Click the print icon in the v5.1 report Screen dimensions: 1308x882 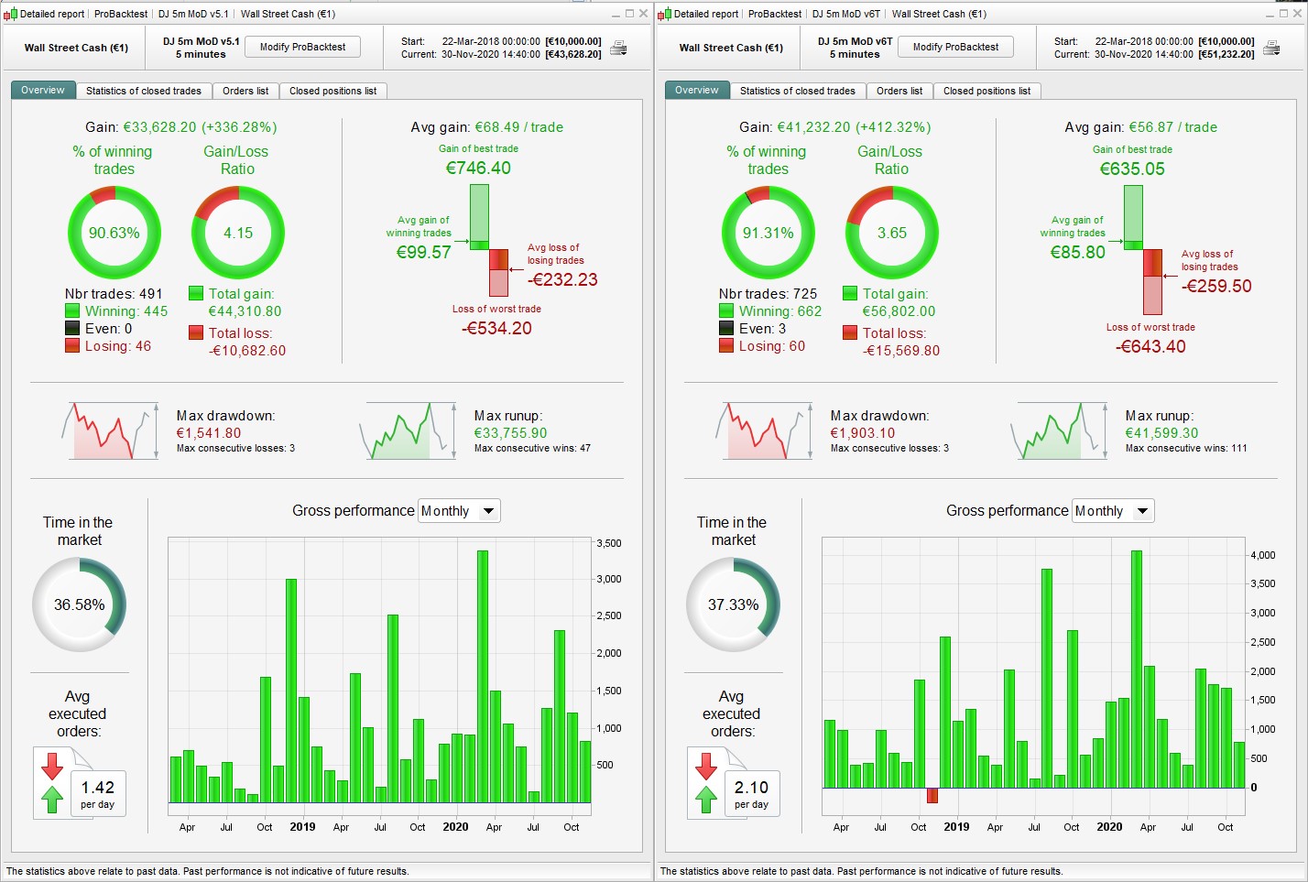pos(619,48)
